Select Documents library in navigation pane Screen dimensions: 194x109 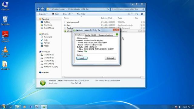(x=48, y=37)
